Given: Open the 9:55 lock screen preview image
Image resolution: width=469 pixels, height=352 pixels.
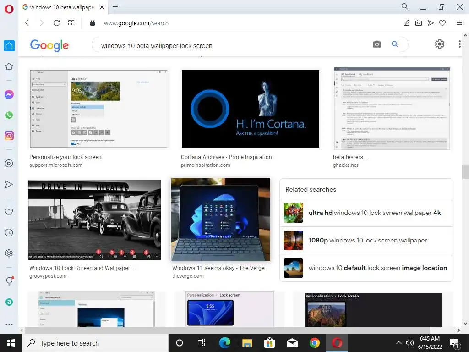Looking at the screenshot, I should pos(229,308).
